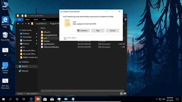Click Local Disk (C:) in address bar
Screen dimensions: 182x102
click(42, 24)
